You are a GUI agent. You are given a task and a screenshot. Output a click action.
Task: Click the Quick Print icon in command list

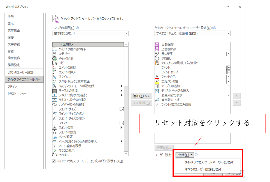point(55,58)
